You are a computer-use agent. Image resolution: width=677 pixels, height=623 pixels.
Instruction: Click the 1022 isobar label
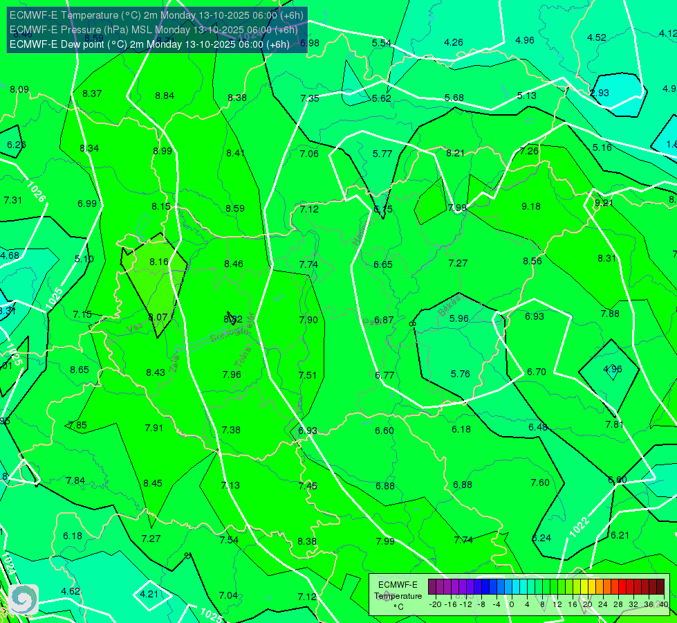[579, 527]
